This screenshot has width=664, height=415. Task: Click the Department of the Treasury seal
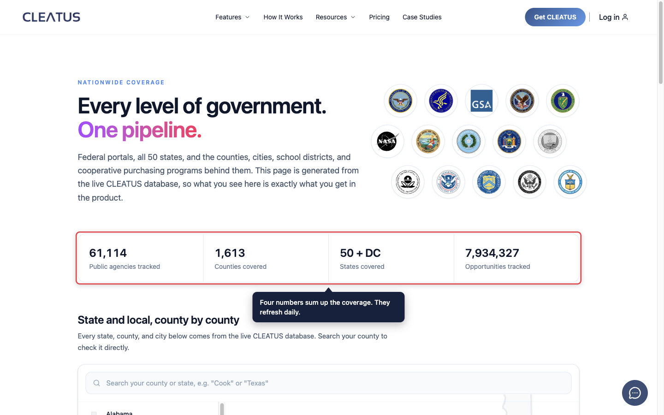(x=489, y=182)
